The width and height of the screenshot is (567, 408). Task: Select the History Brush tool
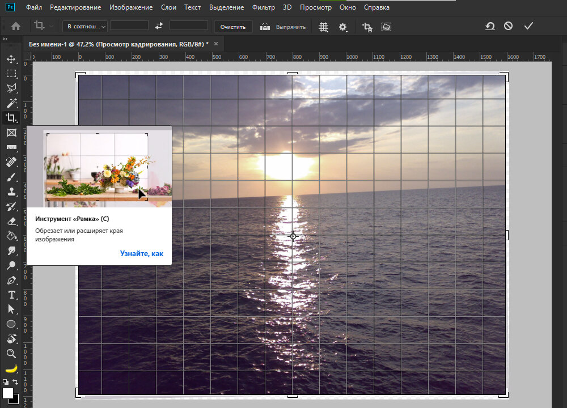tap(11, 206)
